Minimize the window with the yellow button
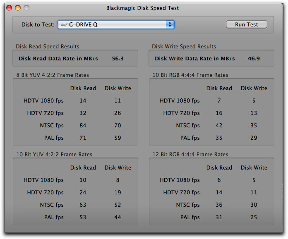Viewport: 288px width, 239px height. [x=18, y=8]
